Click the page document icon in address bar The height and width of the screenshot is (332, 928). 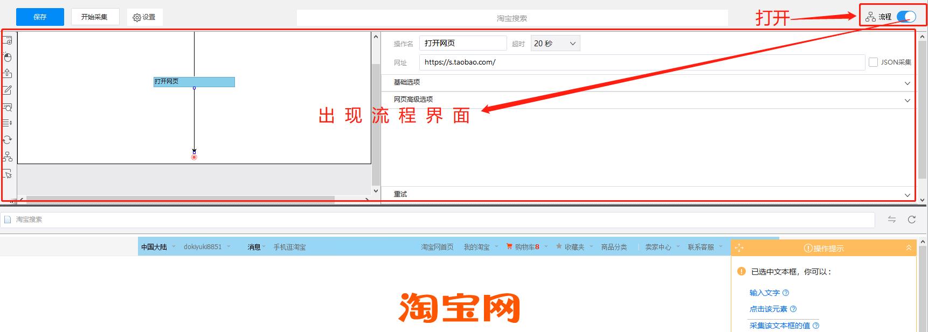click(8, 220)
